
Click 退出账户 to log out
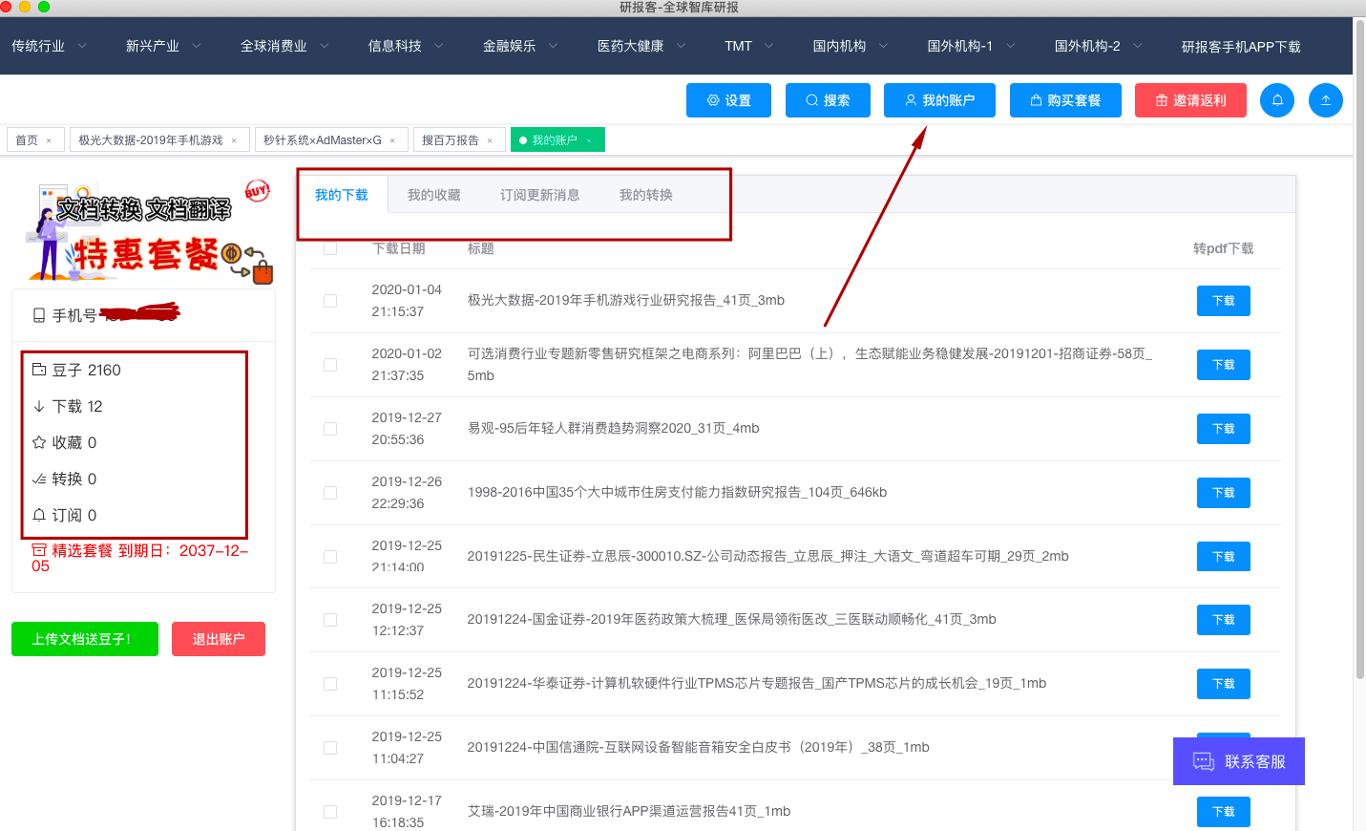[x=218, y=638]
